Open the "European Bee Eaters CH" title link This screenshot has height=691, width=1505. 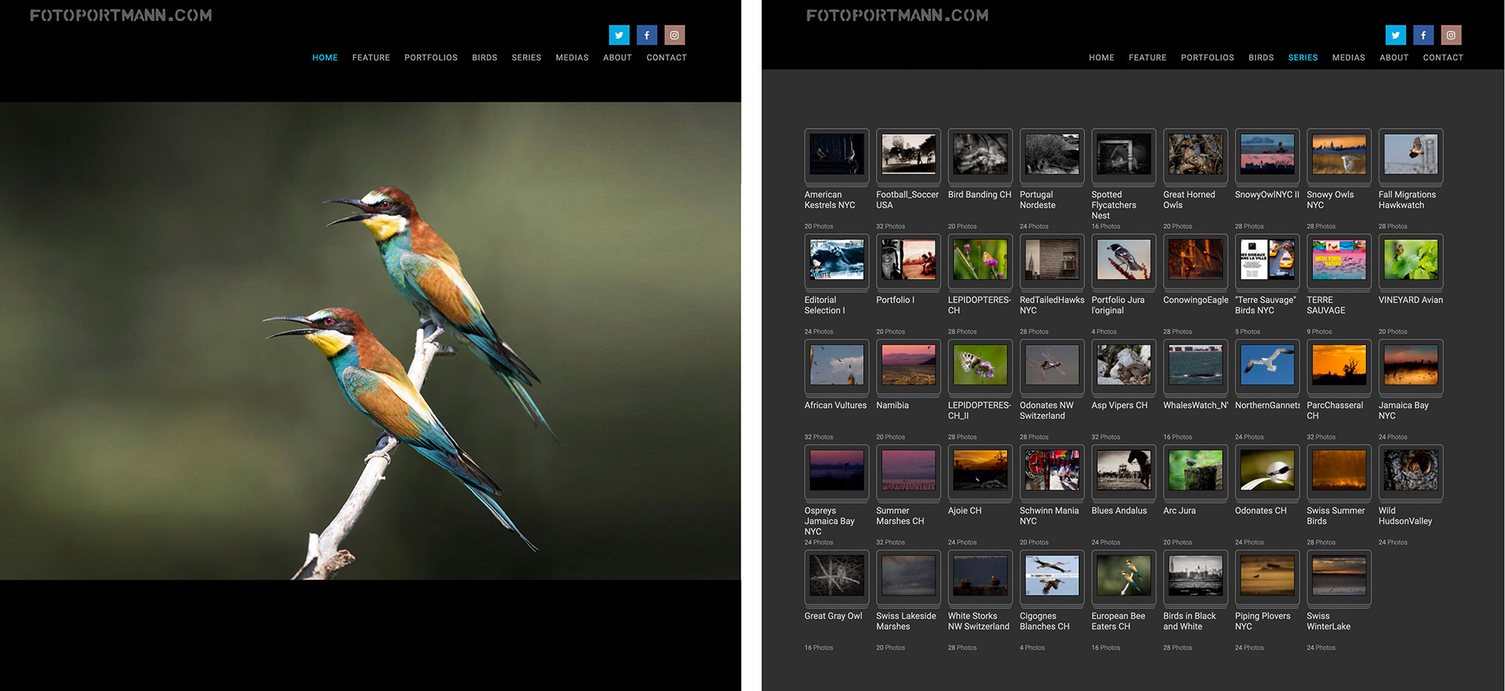1117,621
